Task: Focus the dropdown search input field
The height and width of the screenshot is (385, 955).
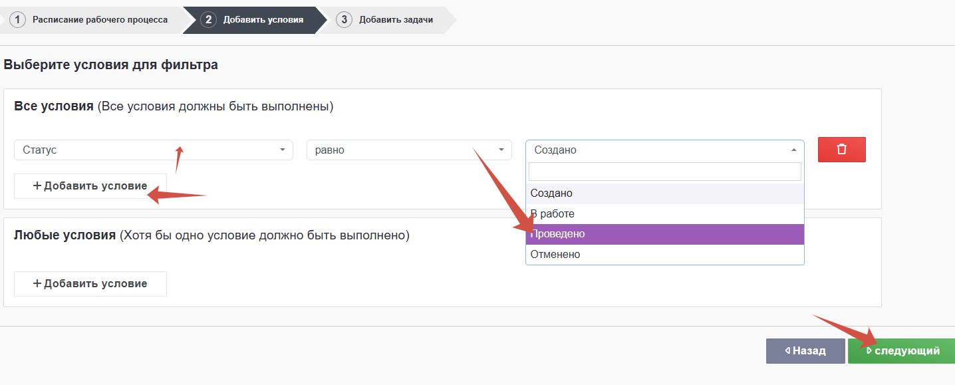Action: pos(664,172)
